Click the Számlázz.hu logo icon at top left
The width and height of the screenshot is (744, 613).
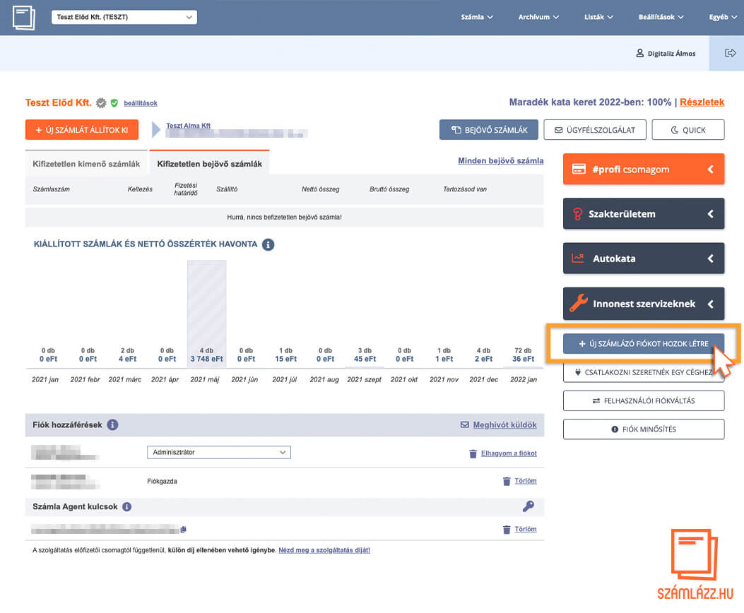click(23, 17)
